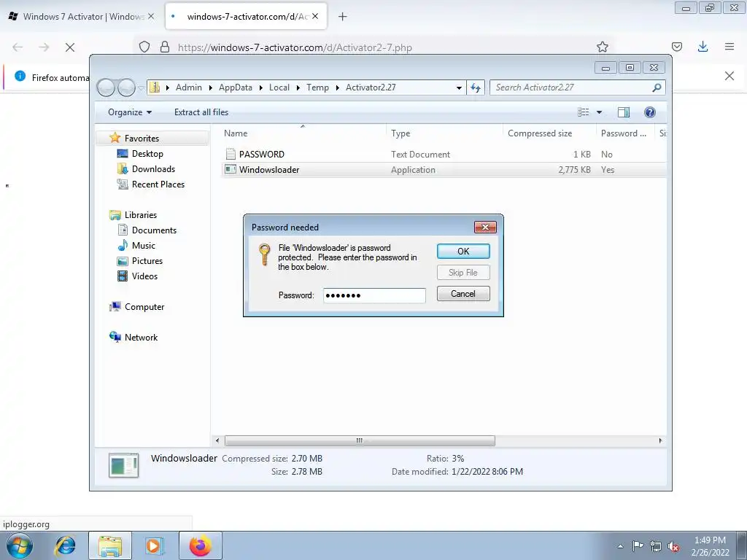Viewport: 747px width, 560px height.
Task: Click the Explorer back button
Action: click(x=106, y=87)
